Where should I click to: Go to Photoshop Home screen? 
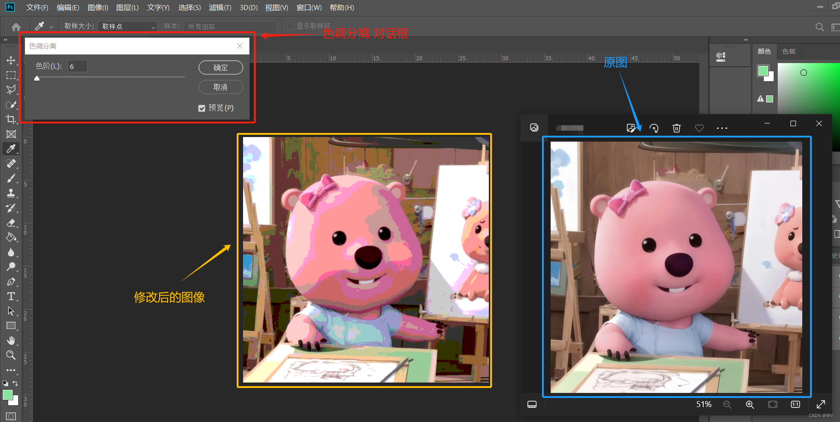coord(16,27)
